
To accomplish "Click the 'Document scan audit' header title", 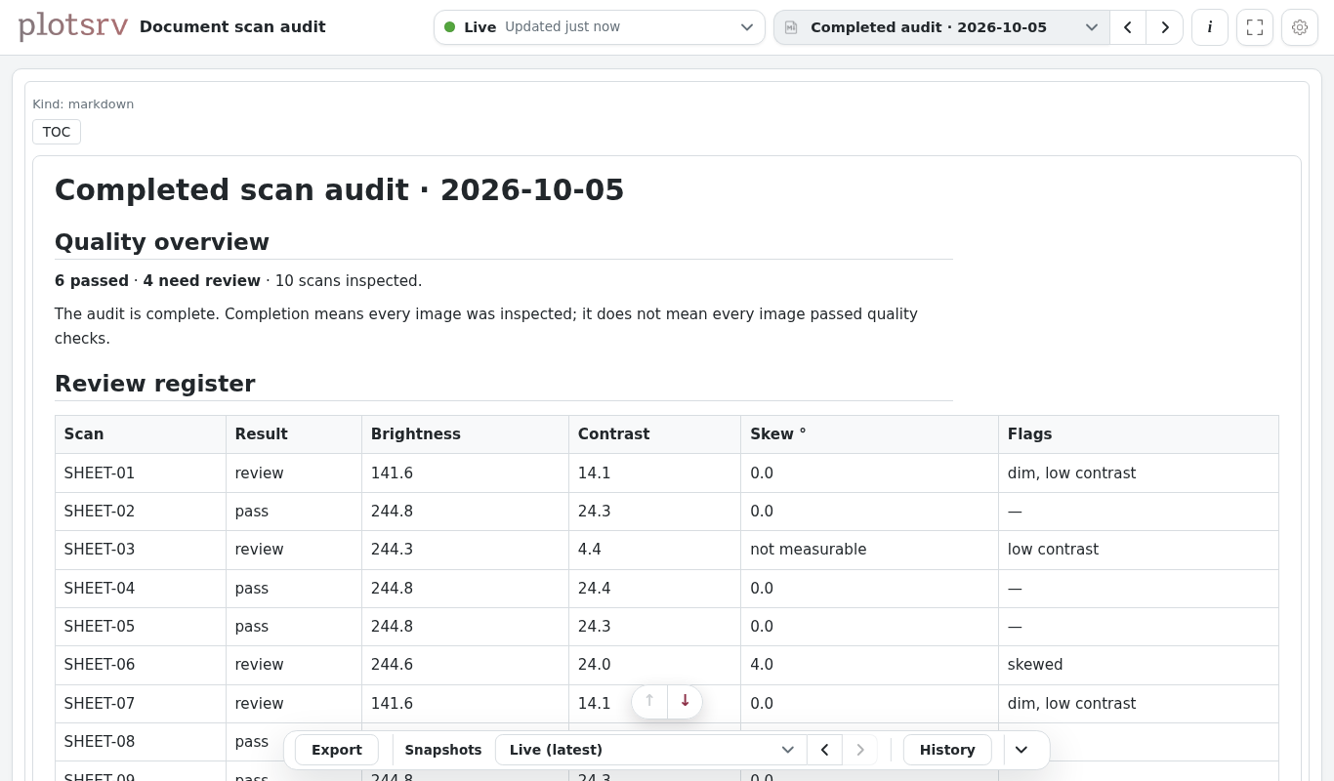I will coord(232,27).
